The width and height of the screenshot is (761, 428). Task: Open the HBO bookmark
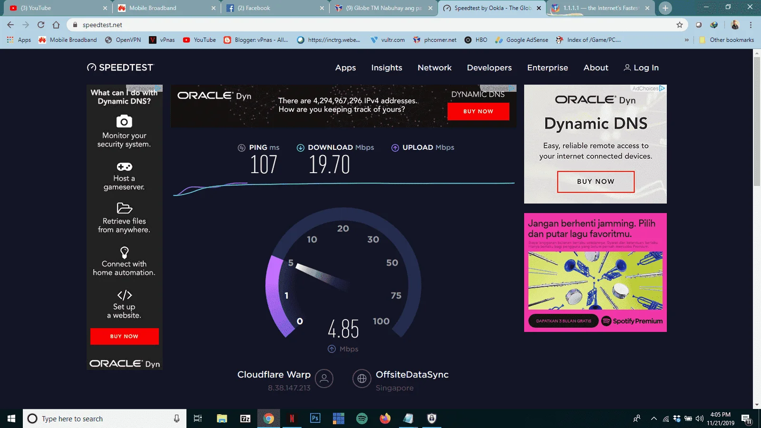pos(476,40)
